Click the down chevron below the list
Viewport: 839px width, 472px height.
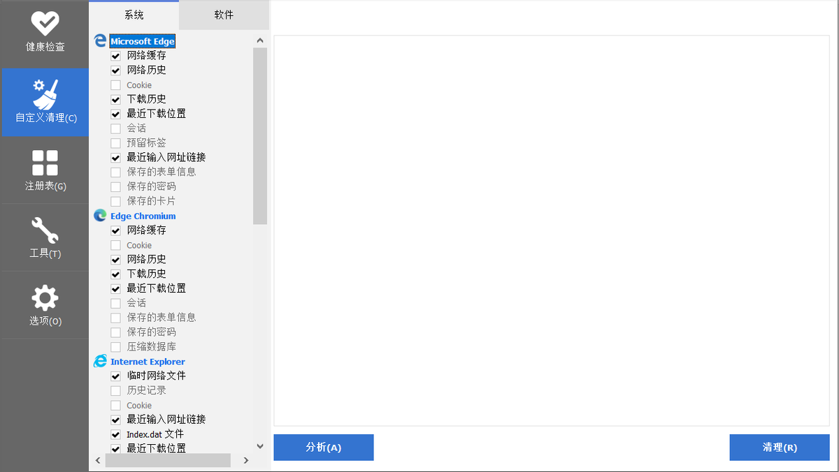pyautogui.click(x=259, y=445)
